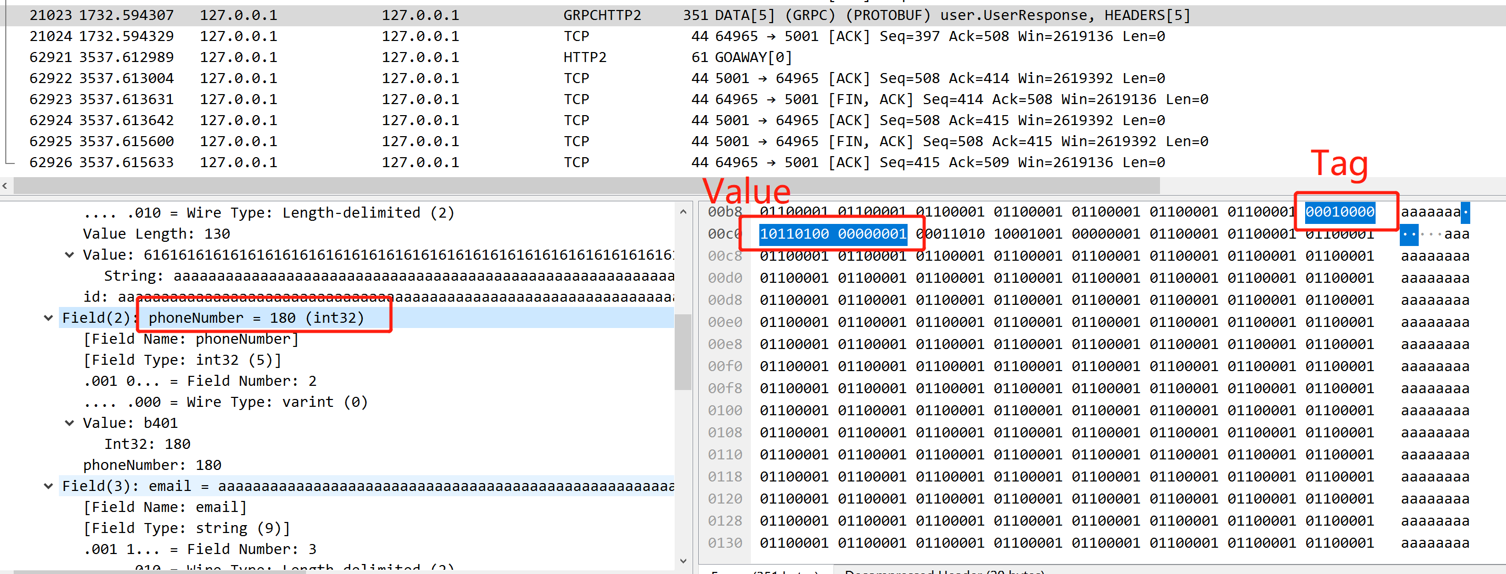
Task: Select 'Field Number: 3' line
Action: pos(200,549)
